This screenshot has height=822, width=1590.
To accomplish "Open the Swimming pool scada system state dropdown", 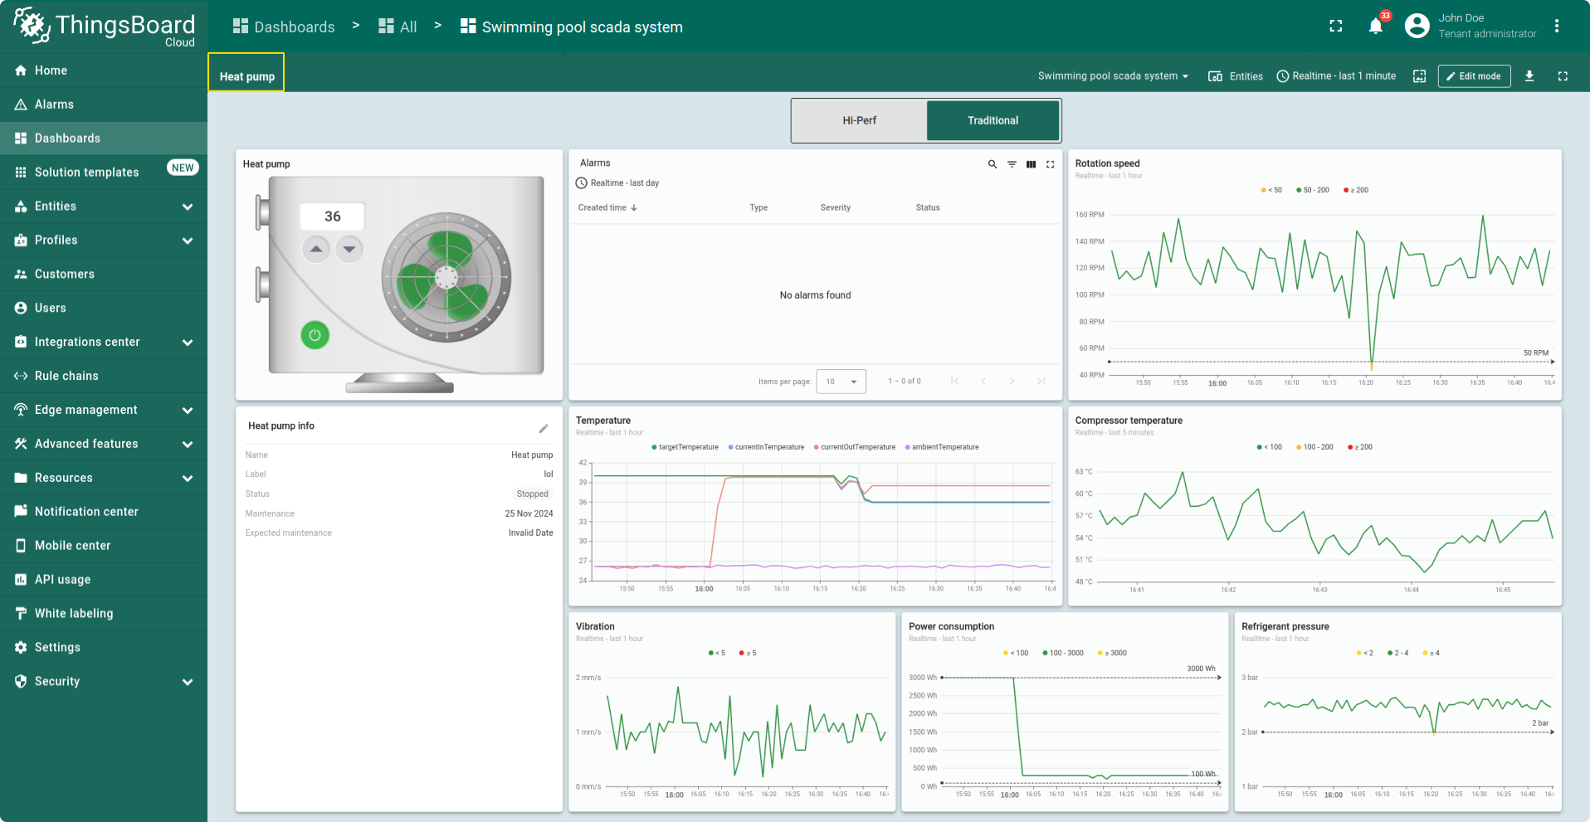I will pyautogui.click(x=1114, y=75).
